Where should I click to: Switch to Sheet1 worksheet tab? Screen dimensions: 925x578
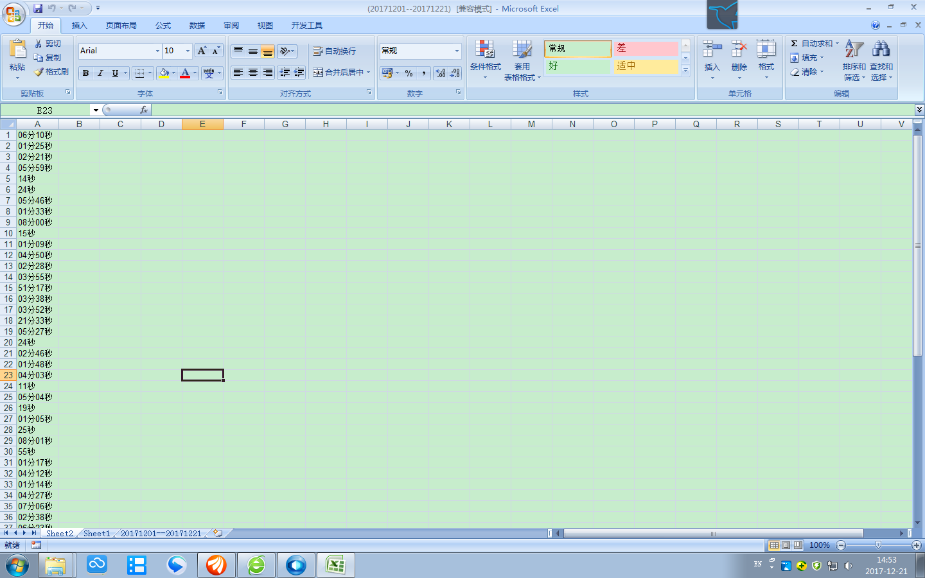96,533
